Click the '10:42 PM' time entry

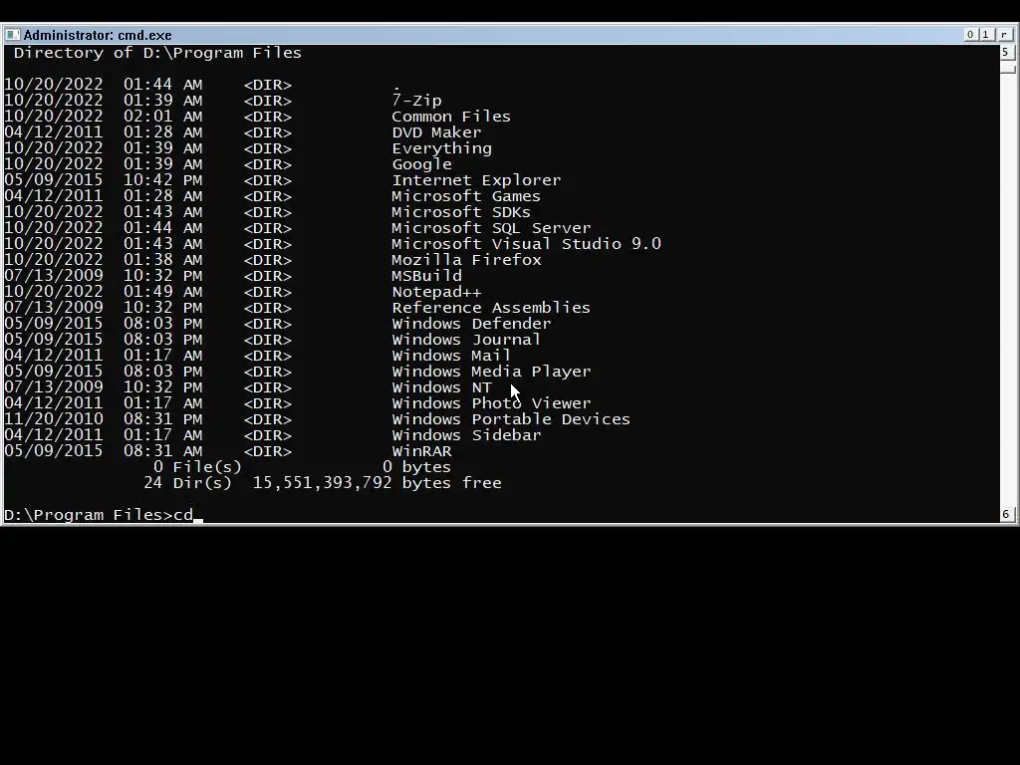click(x=163, y=180)
